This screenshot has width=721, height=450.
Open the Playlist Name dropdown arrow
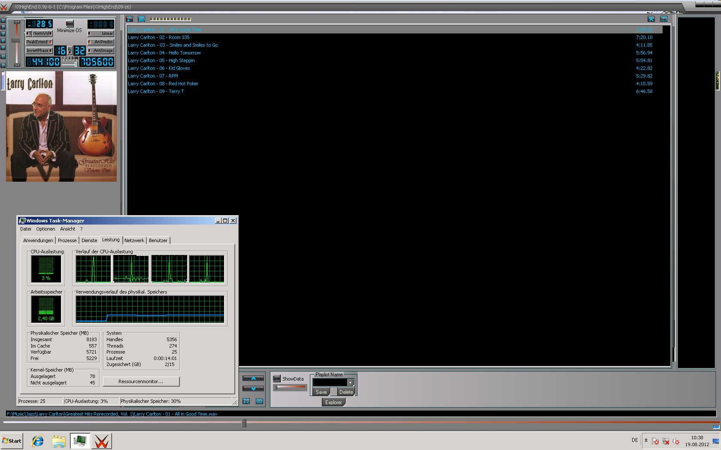tap(350, 382)
